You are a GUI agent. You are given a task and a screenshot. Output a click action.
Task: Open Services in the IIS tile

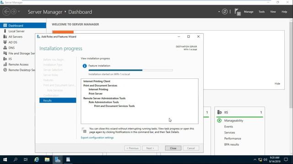point(229,133)
